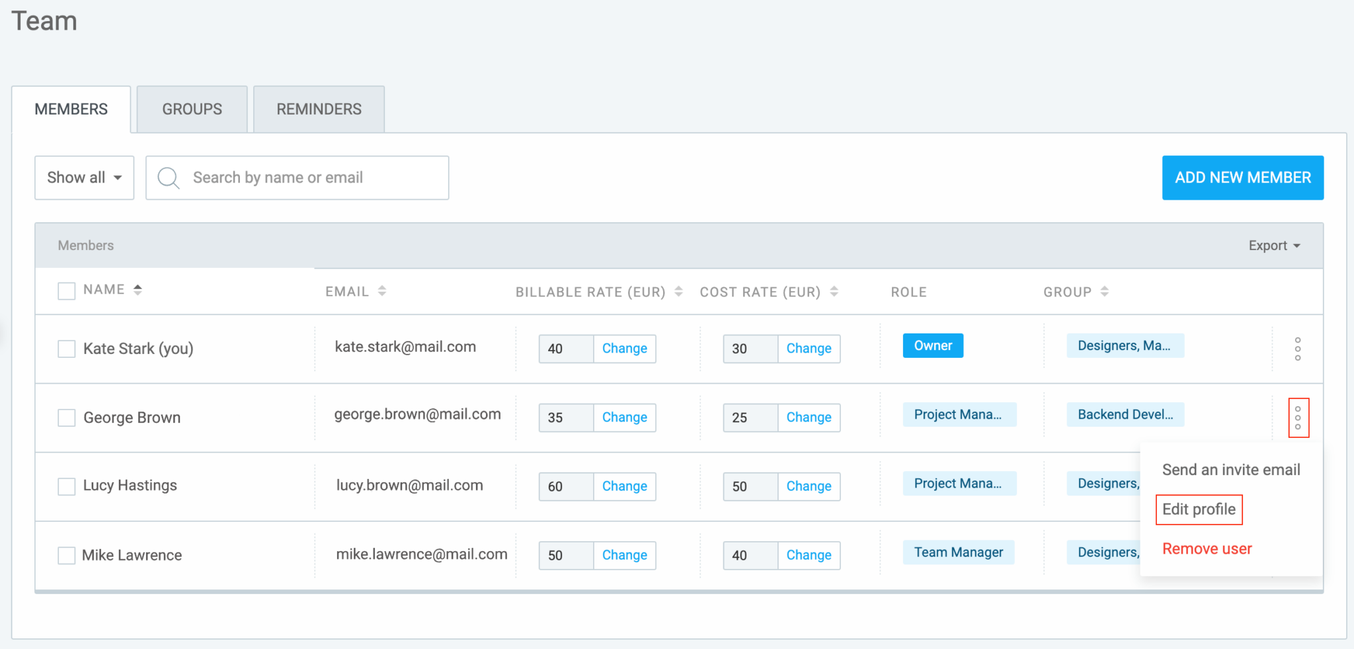1354x649 pixels.
Task: Click George Brown's three-dot menu icon
Action: [1298, 417]
